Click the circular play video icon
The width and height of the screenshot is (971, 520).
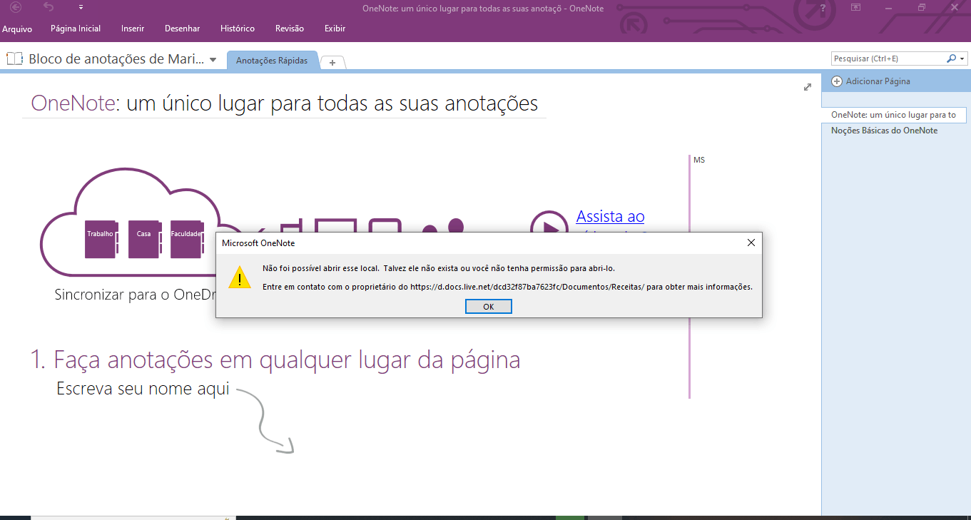point(548,227)
